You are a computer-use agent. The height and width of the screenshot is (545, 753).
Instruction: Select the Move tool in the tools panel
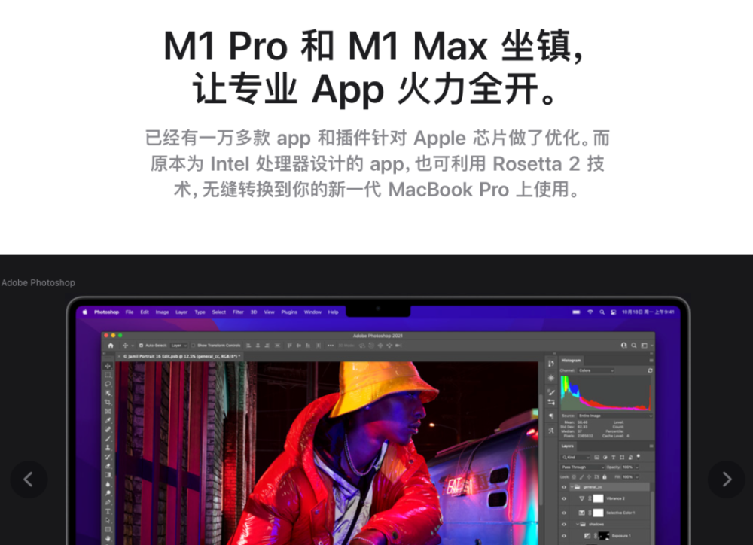click(x=108, y=366)
